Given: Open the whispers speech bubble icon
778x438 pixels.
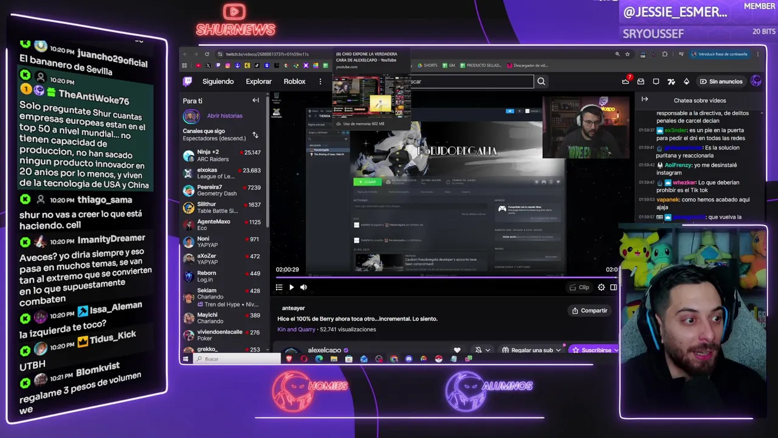Looking at the screenshot, I should [656, 82].
